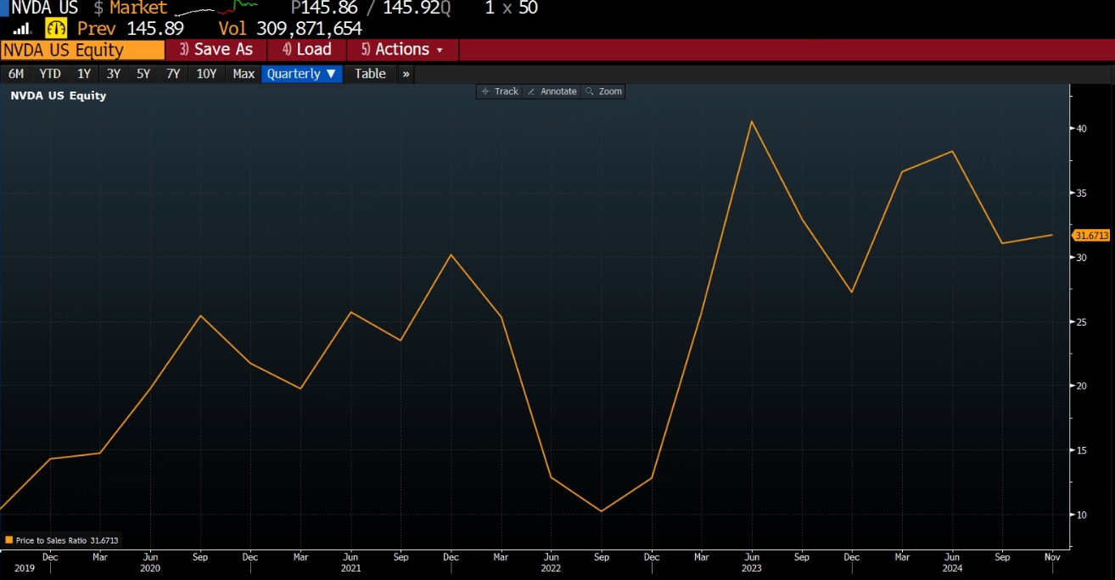Select the YTD range tab
Screen dimensions: 1115x580
pyautogui.click(x=50, y=74)
